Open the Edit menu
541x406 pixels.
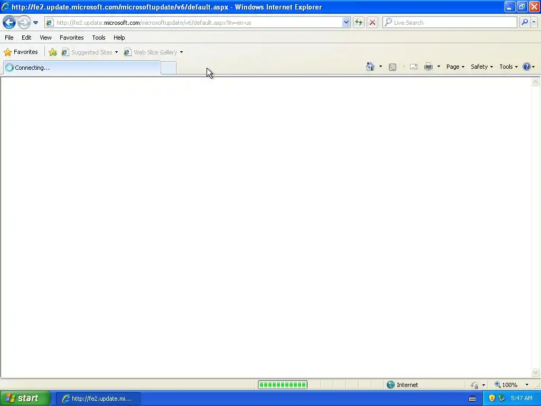tap(26, 38)
